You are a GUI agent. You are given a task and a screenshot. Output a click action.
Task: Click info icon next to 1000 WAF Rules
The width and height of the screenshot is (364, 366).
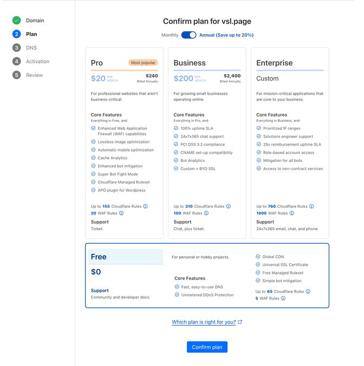(291, 213)
